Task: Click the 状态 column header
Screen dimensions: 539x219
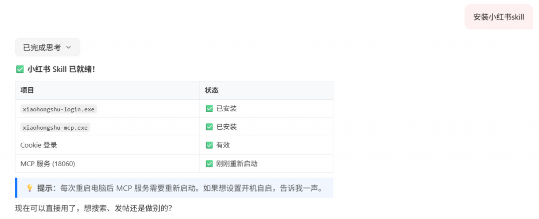Action: (x=212, y=90)
